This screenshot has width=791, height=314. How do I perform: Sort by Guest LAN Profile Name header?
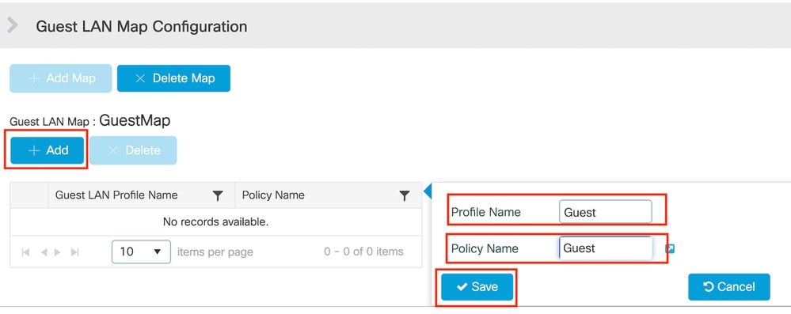pos(116,195)
